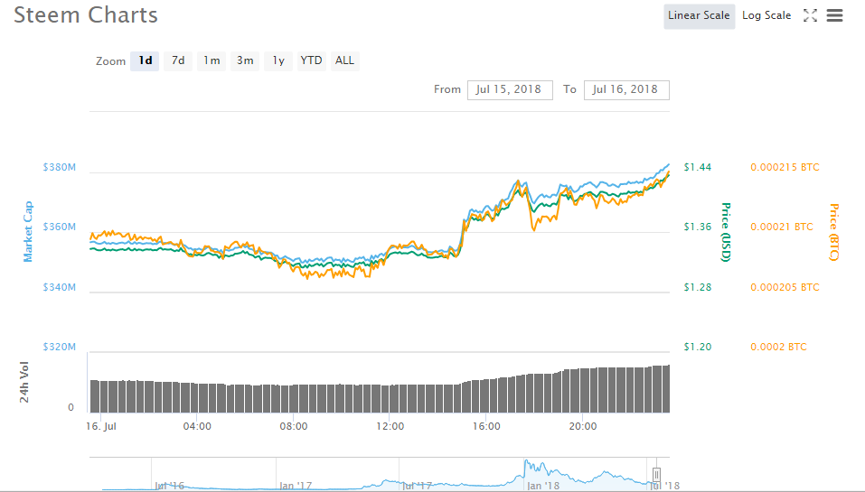Click the Steem Charts heading
Viewport: 865px width, 492px height.
tap(86, 14)
